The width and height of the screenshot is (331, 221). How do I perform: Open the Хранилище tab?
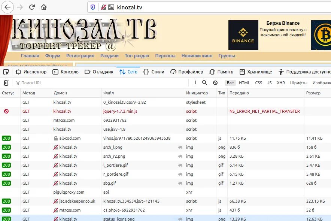point(256,72)
